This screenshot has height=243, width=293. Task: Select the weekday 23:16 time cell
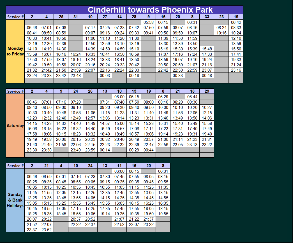236,70
